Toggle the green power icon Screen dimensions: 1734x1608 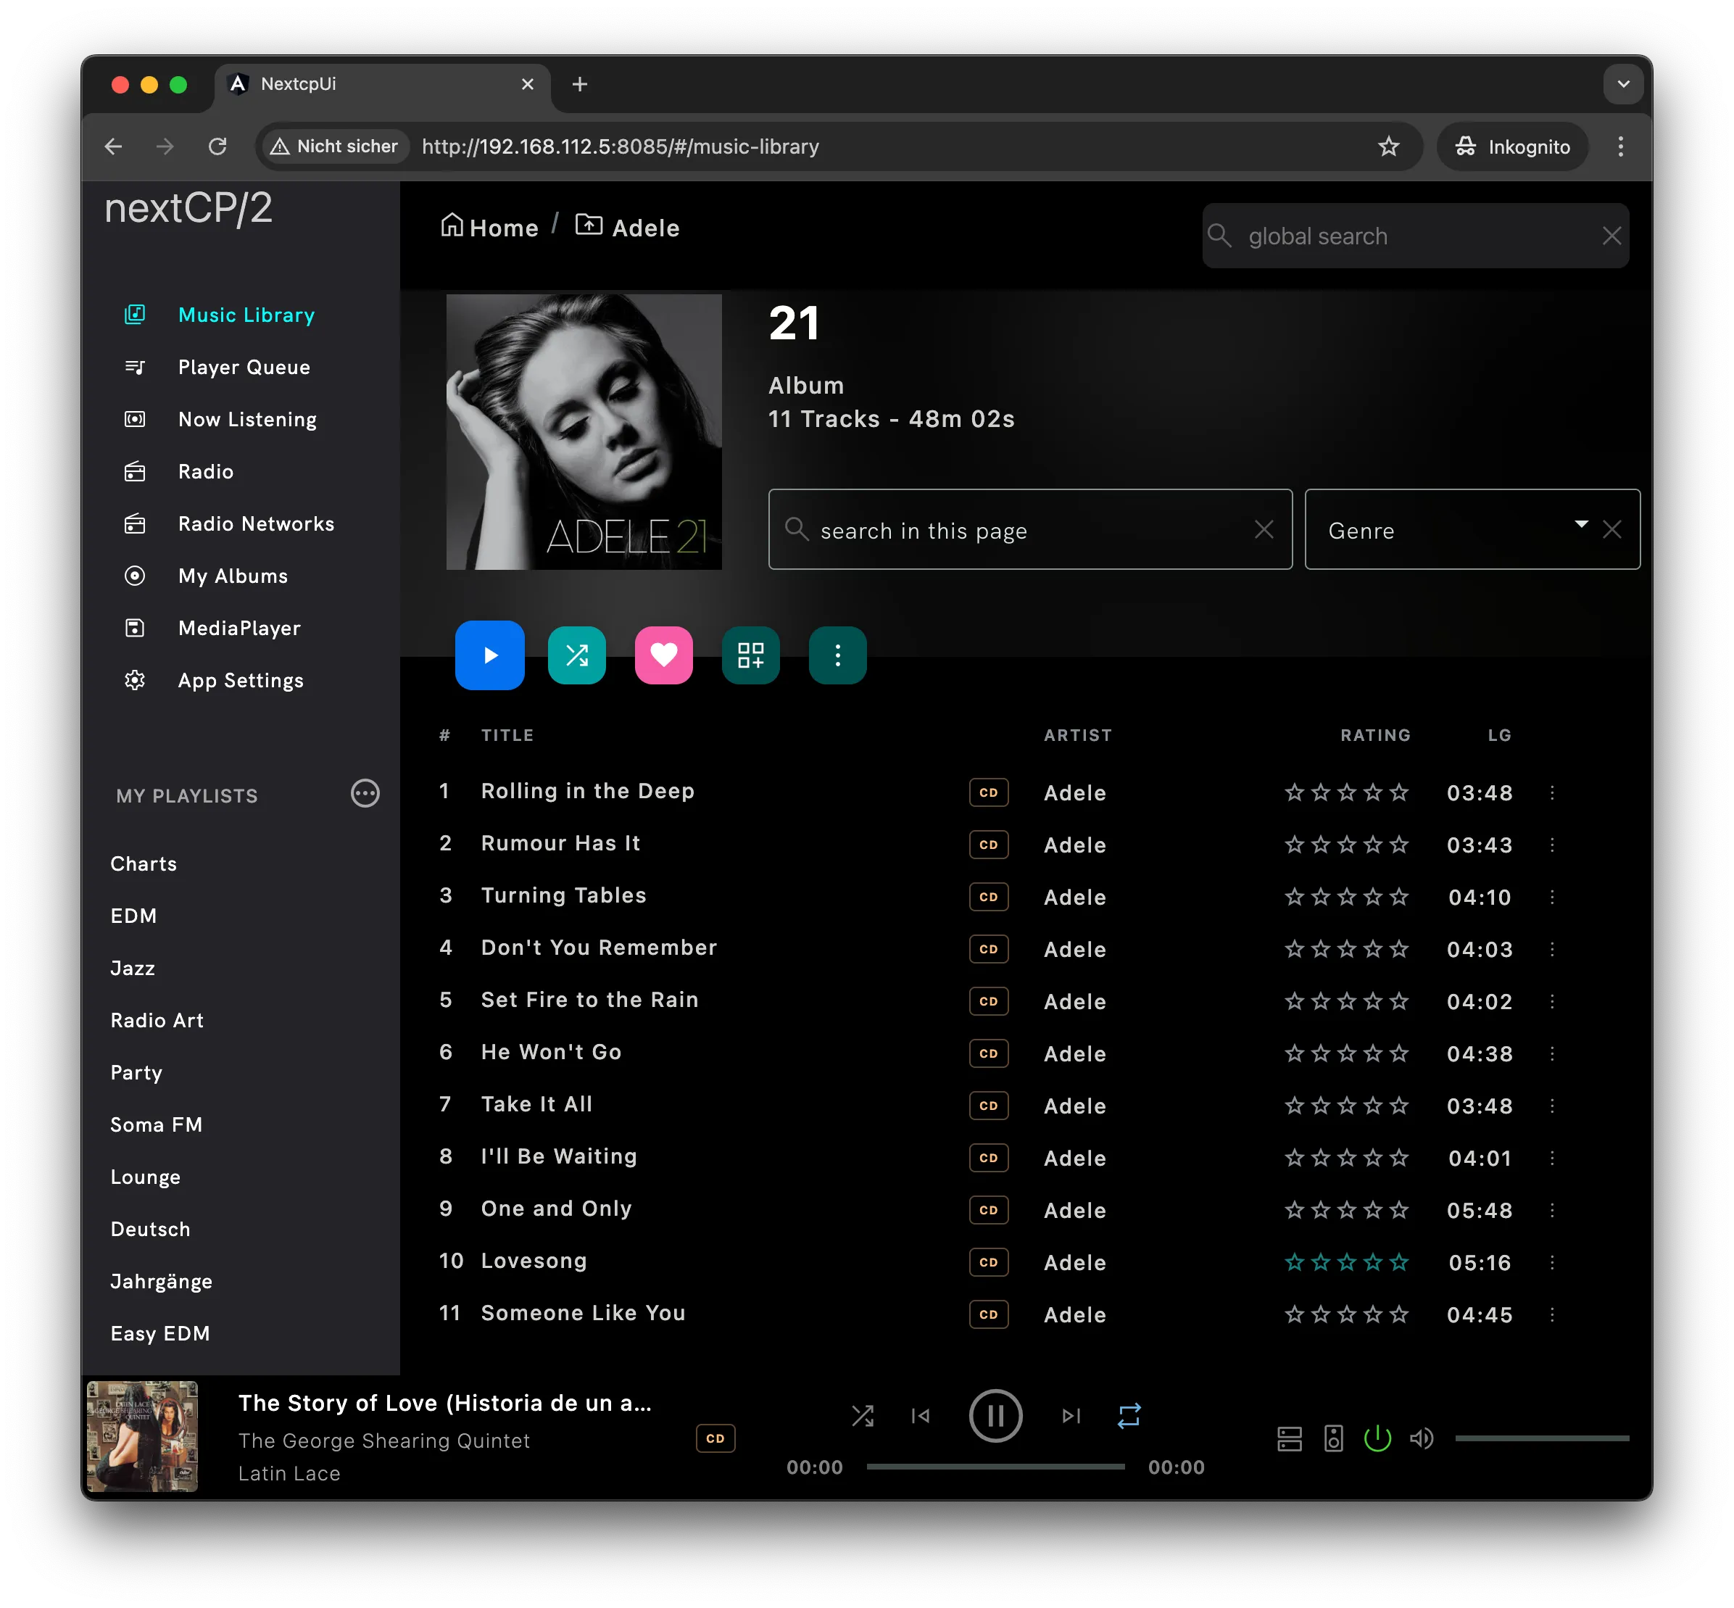click(x=1378, y=1439)
